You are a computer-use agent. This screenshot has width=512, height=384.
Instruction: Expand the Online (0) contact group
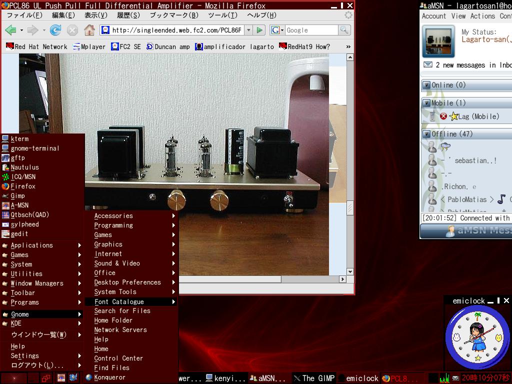click(426, 84)
